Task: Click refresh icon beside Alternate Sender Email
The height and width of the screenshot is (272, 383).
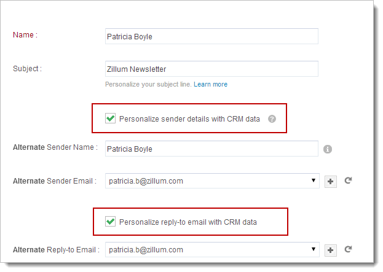Action: click(348, 181)
